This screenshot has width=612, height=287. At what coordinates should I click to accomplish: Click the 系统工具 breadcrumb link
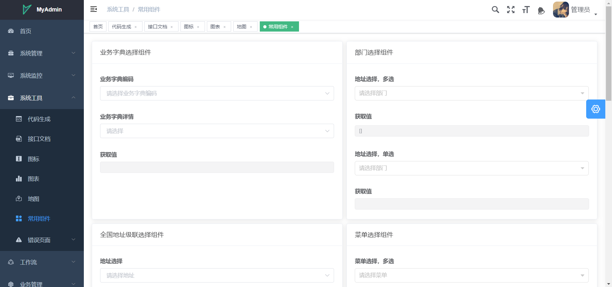(x=118, y=10)
